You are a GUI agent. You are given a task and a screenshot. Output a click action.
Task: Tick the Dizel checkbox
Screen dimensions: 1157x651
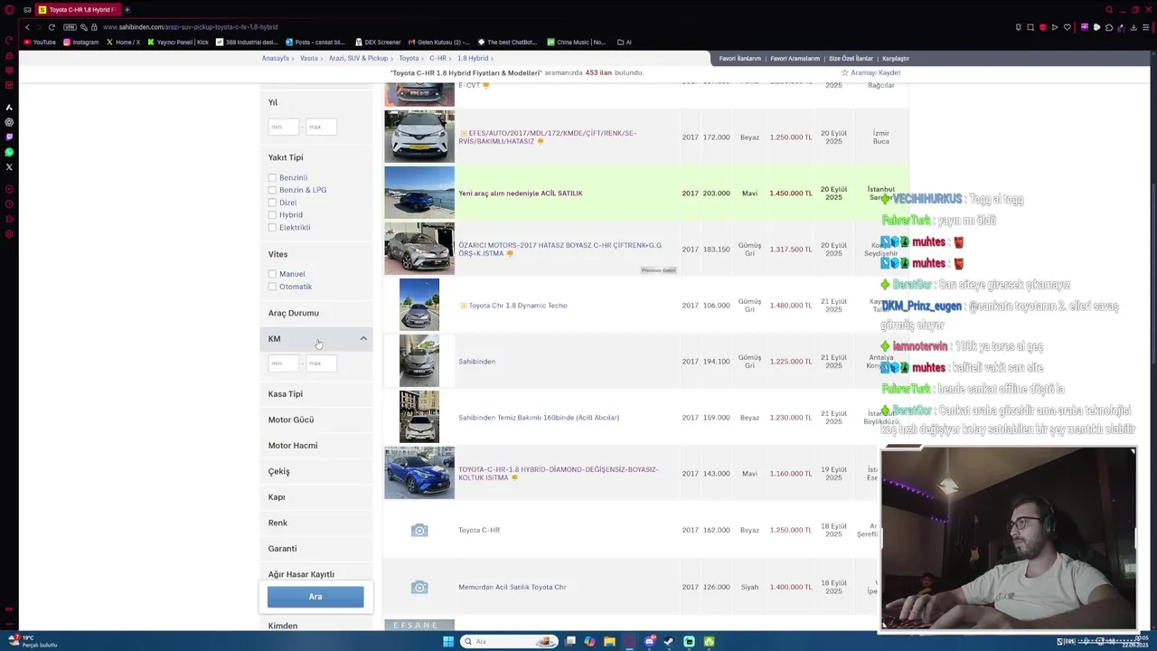272,203
